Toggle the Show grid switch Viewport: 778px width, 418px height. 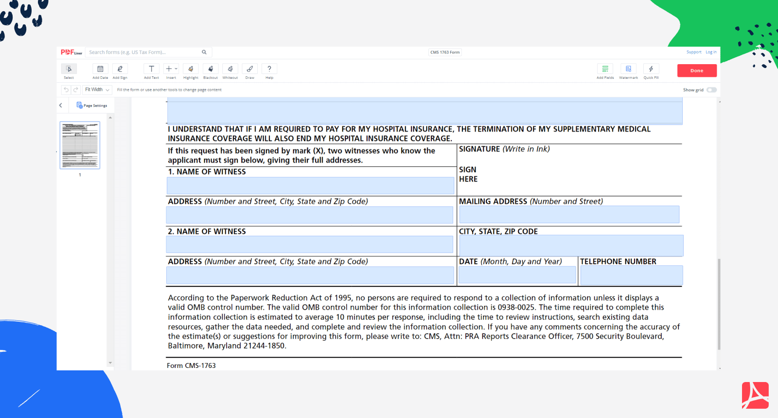[712, 90]
